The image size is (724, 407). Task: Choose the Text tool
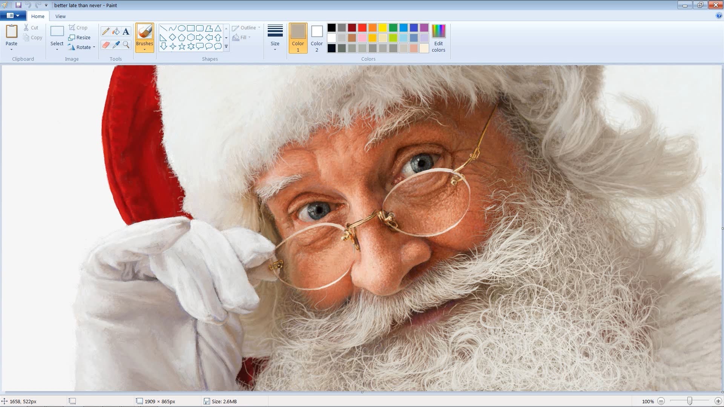126,31
